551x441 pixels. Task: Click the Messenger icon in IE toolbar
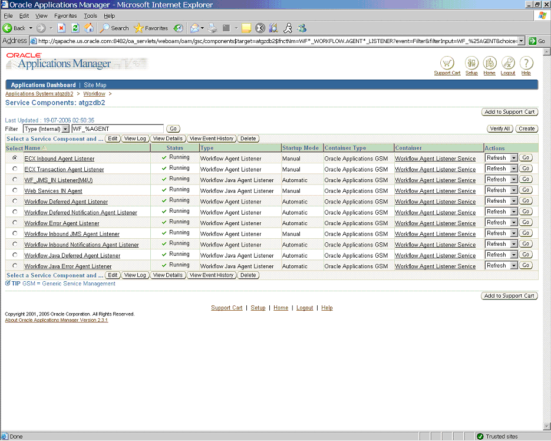(302, 28)
